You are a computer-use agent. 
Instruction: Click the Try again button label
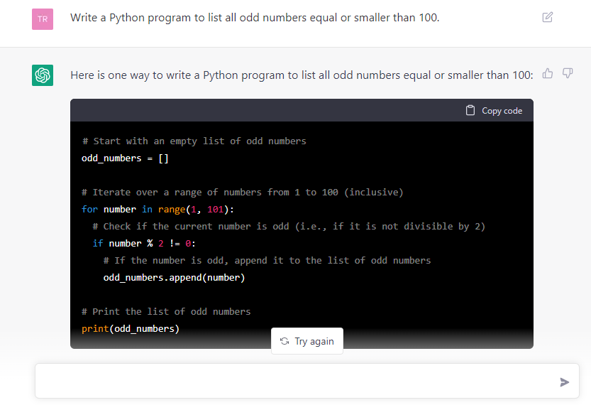click(314, 341)
